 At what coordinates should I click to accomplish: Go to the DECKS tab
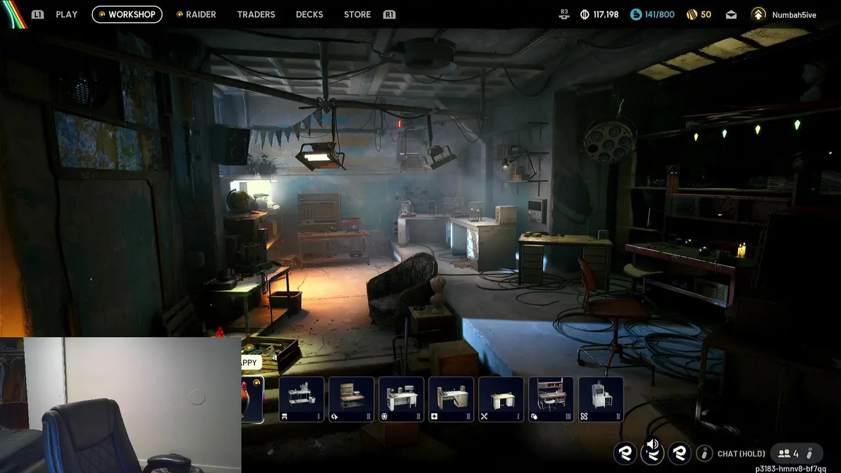(x=309, y=14)
